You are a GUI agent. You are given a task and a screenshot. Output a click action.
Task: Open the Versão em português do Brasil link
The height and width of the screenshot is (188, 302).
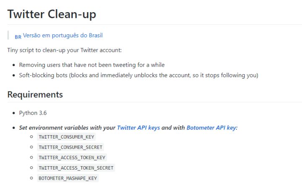click(x=63, y=36)
